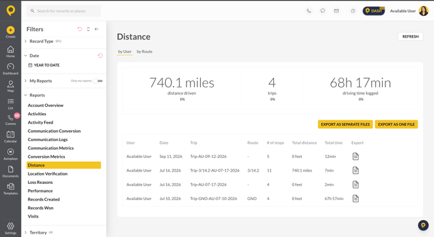Screen dimensions: 434x237
Task: Export Trip-AU-07-17-2026 file icon
Action: 356,185
